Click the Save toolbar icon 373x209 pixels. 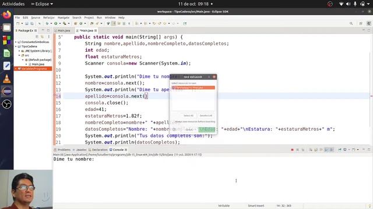27,23
